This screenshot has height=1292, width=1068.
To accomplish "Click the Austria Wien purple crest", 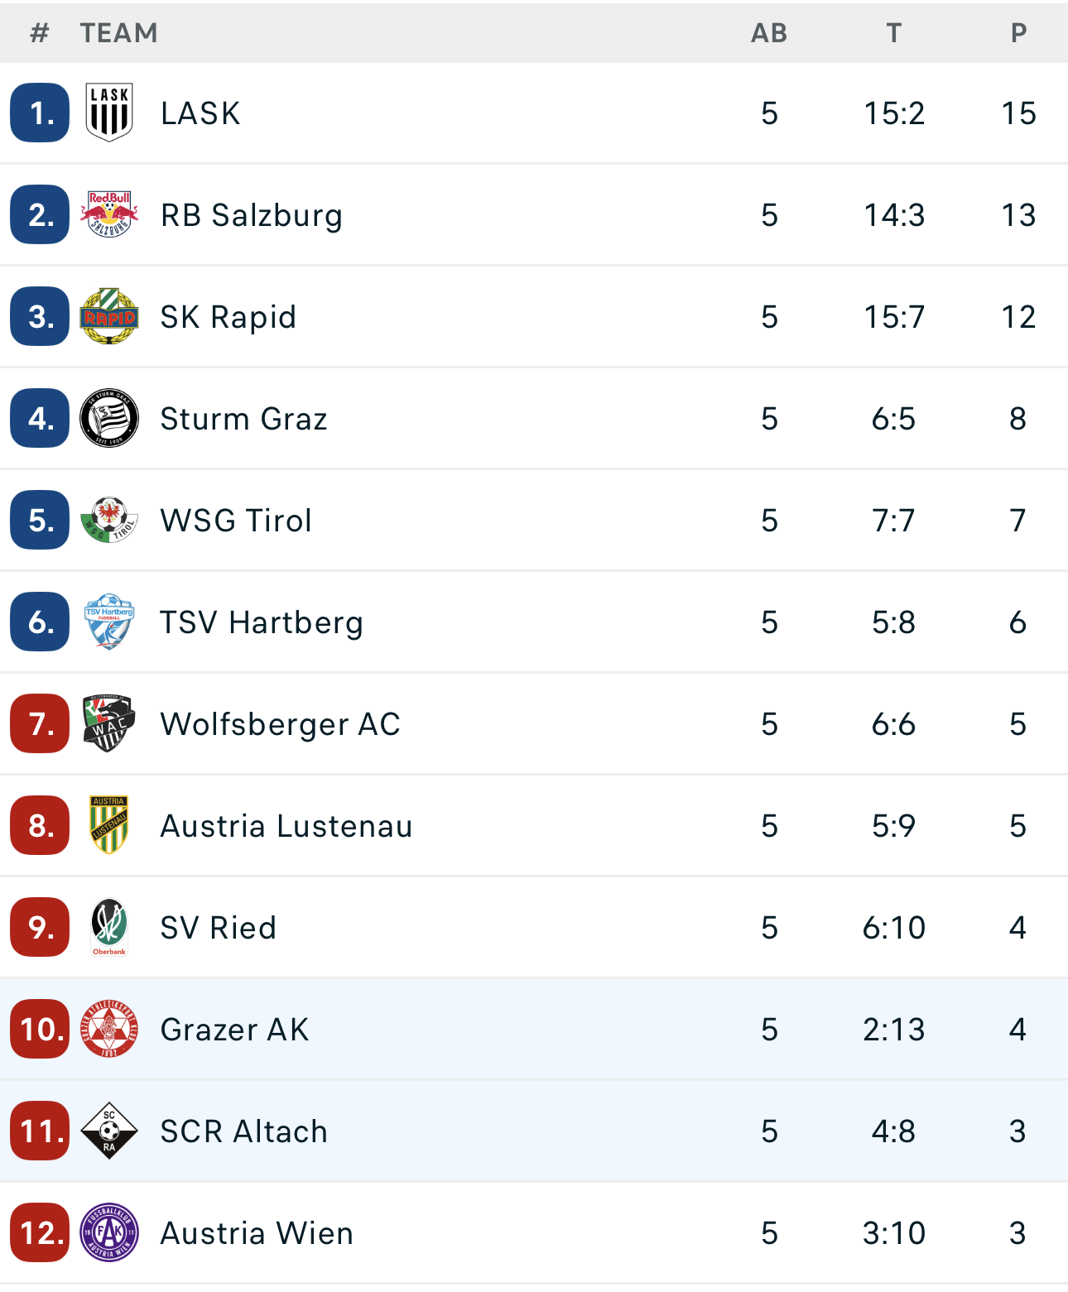I will (x=109, y=1232).
